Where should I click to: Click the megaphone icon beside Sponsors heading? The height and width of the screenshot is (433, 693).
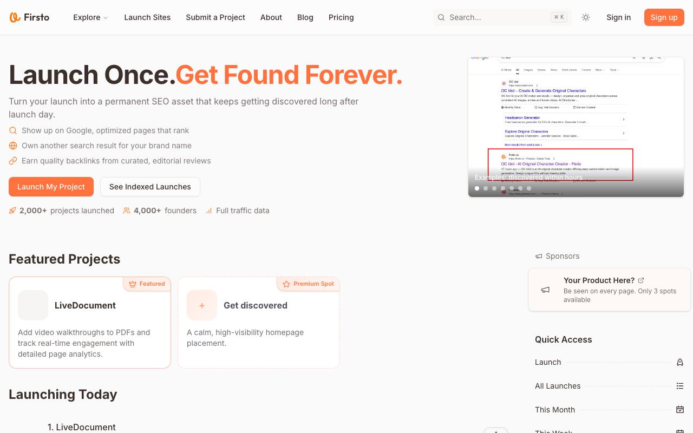tap(539, 256)
